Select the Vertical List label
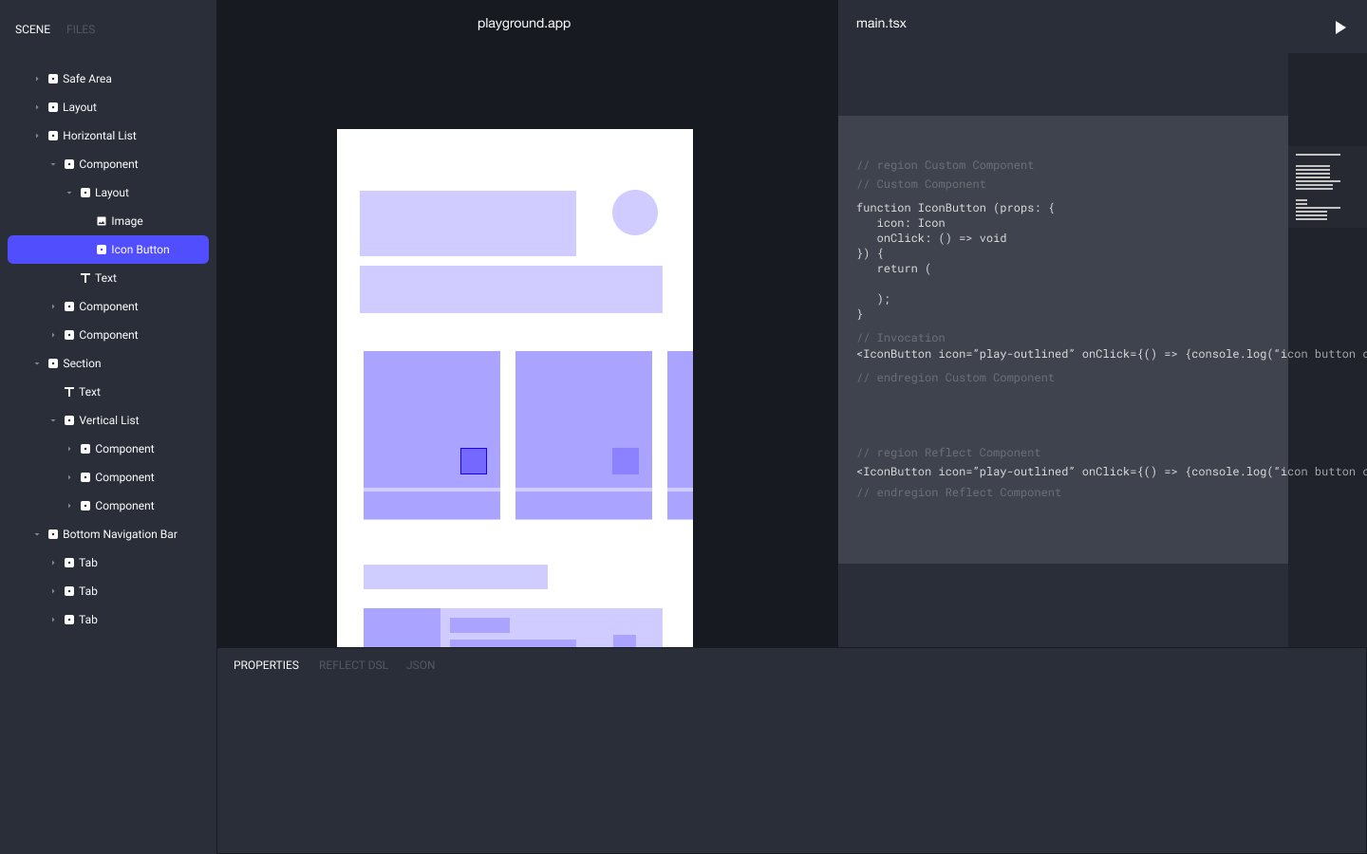1367x854 pixels. click(x=109, y=420)
